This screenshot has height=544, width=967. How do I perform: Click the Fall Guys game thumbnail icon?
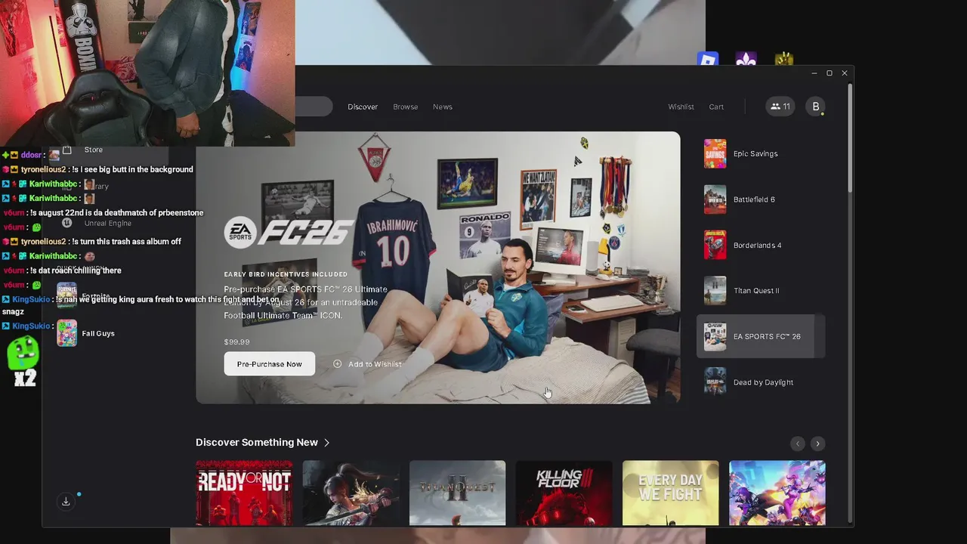tap(66, 333)
